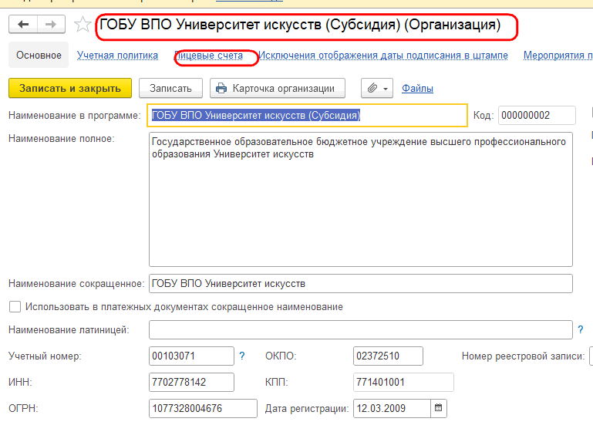The image size is (593, 432).
Task: Open the Учетная политика tab
Action: click(x=118, y=56)
